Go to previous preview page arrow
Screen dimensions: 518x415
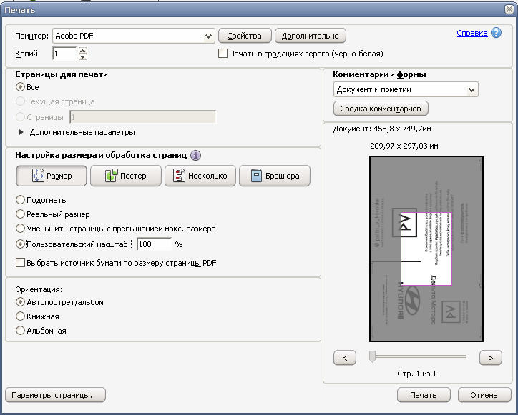tap(345, 358)
